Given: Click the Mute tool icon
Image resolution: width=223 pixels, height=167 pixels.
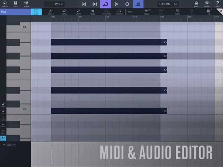Looking at the screenshot, I should pyautogui.click(x=92, y=12).
